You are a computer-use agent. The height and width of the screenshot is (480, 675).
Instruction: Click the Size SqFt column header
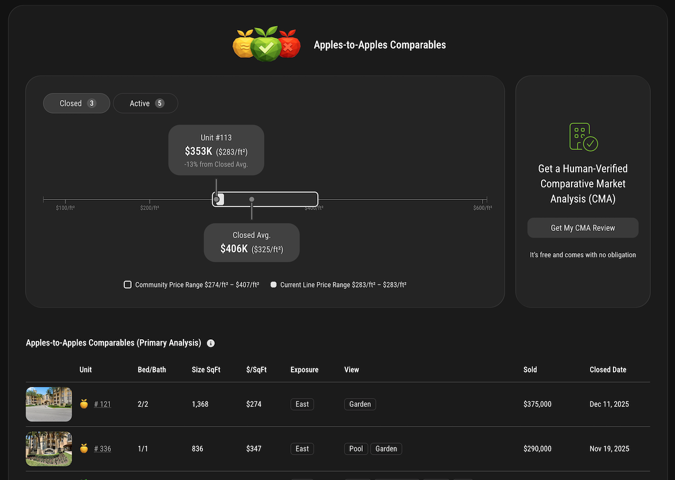206,370
